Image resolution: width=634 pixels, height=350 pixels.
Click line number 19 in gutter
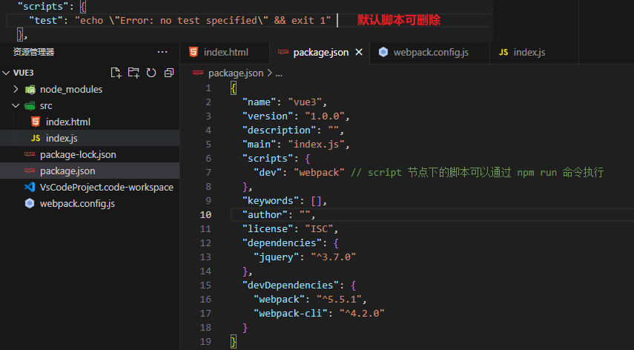205,342
